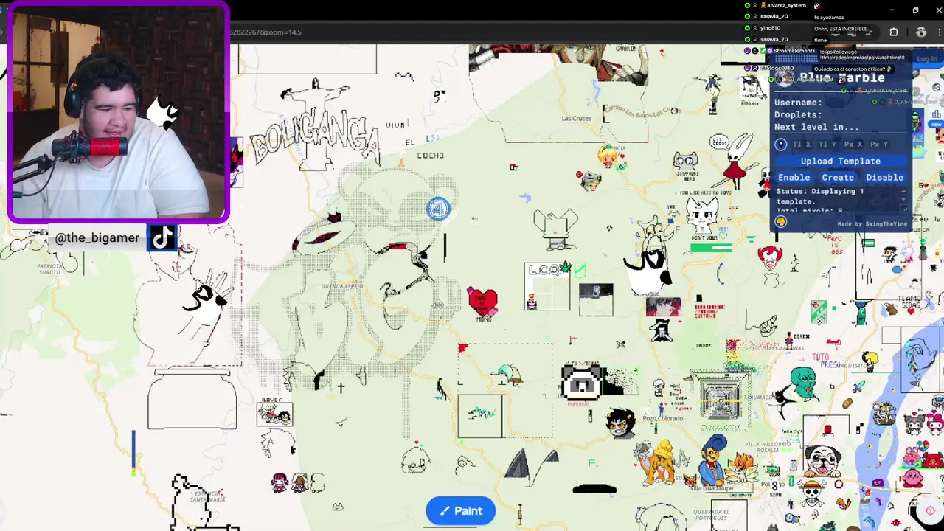Click the Las Cruces map label
This screenshot has width=944, height=531.
[x=576, y=118]
